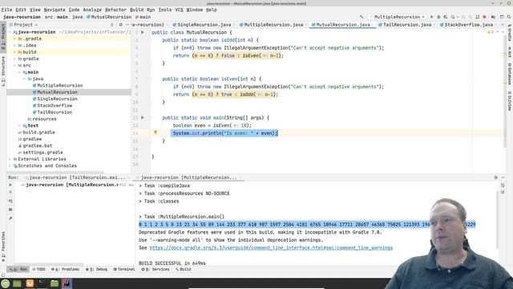Expand the build folder
Viewport: 513px width, 289px height.
click(x=14, y=52)
